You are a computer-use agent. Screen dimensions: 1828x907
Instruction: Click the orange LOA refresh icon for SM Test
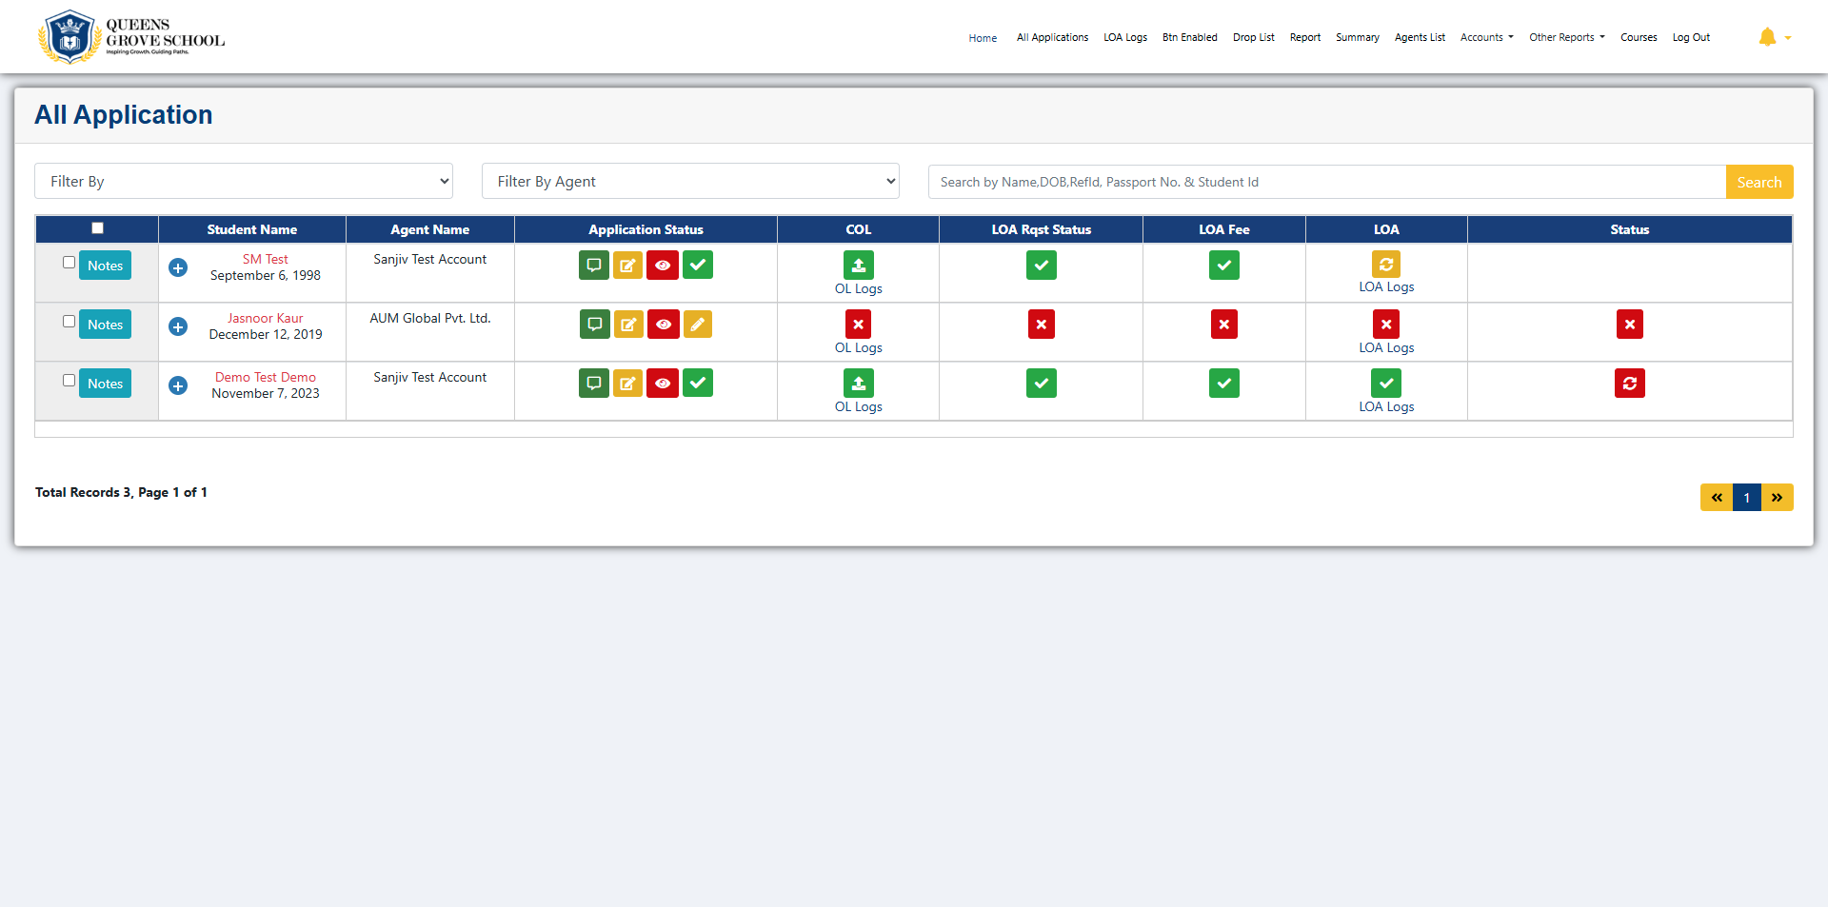click(1386, 265)
